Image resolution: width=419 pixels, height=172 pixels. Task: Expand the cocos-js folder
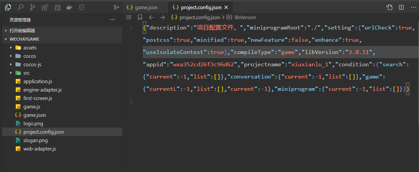point(32,64)
